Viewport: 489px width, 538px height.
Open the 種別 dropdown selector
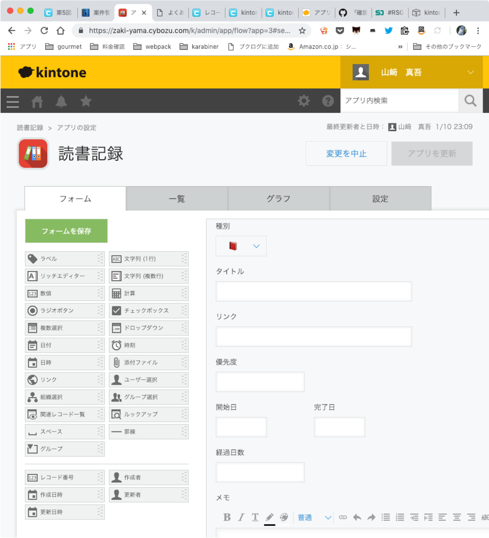[240, 245]
